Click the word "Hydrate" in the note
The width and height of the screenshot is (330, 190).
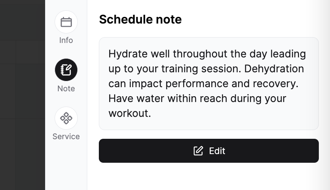point(127,54)
